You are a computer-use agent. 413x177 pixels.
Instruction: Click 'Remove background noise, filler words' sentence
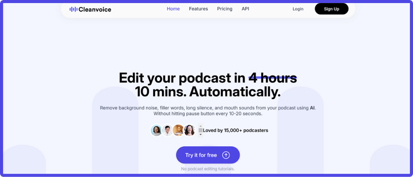(x=208, y=108)
